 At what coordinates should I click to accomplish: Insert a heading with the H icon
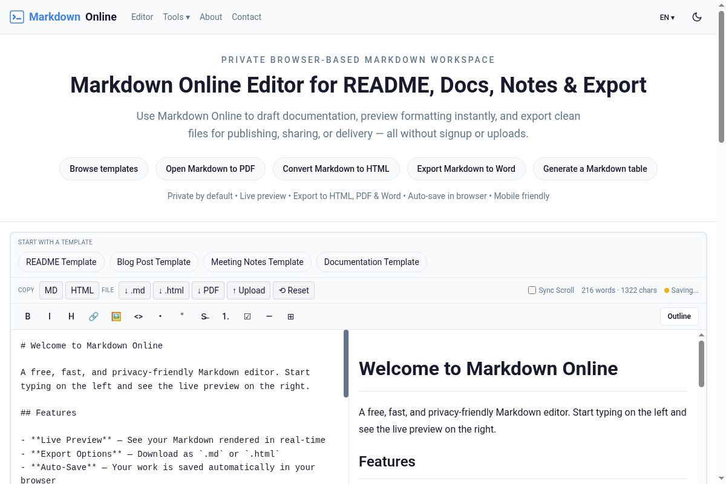71,316
